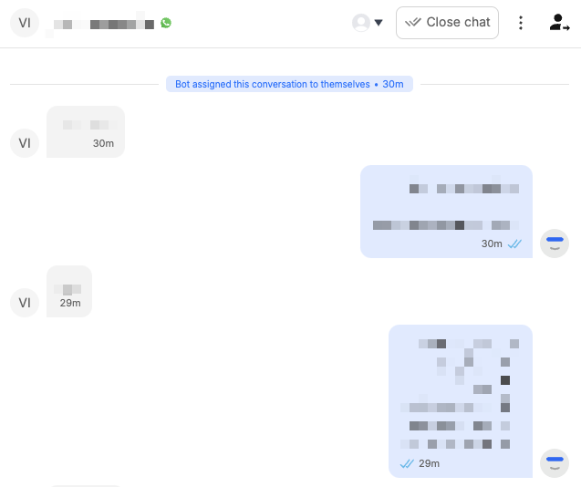Image resolution: width=581 pixels, height=487 pixels.
Task: Click the grey assignee profile icon
Action: point(361,23)
